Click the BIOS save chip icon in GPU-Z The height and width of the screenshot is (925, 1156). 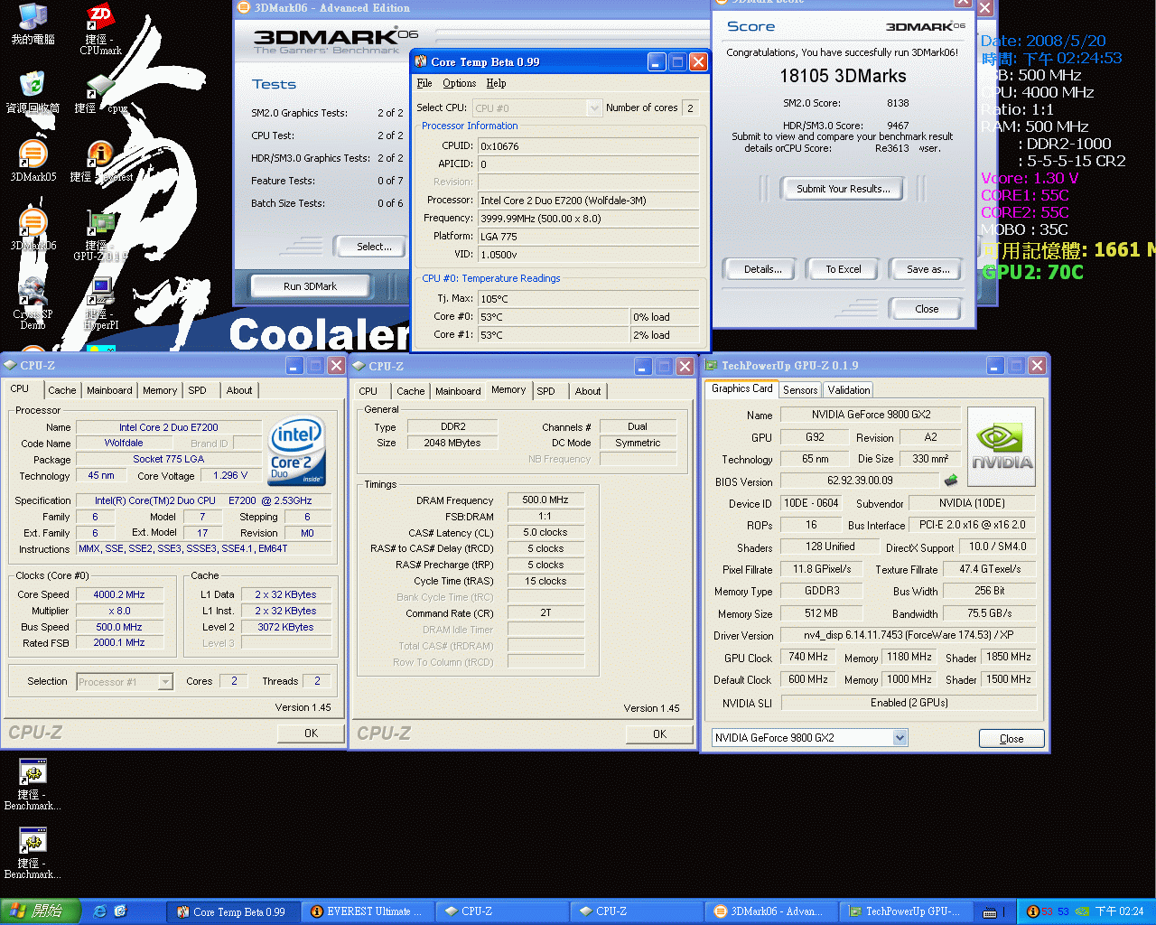pos(951,481)
